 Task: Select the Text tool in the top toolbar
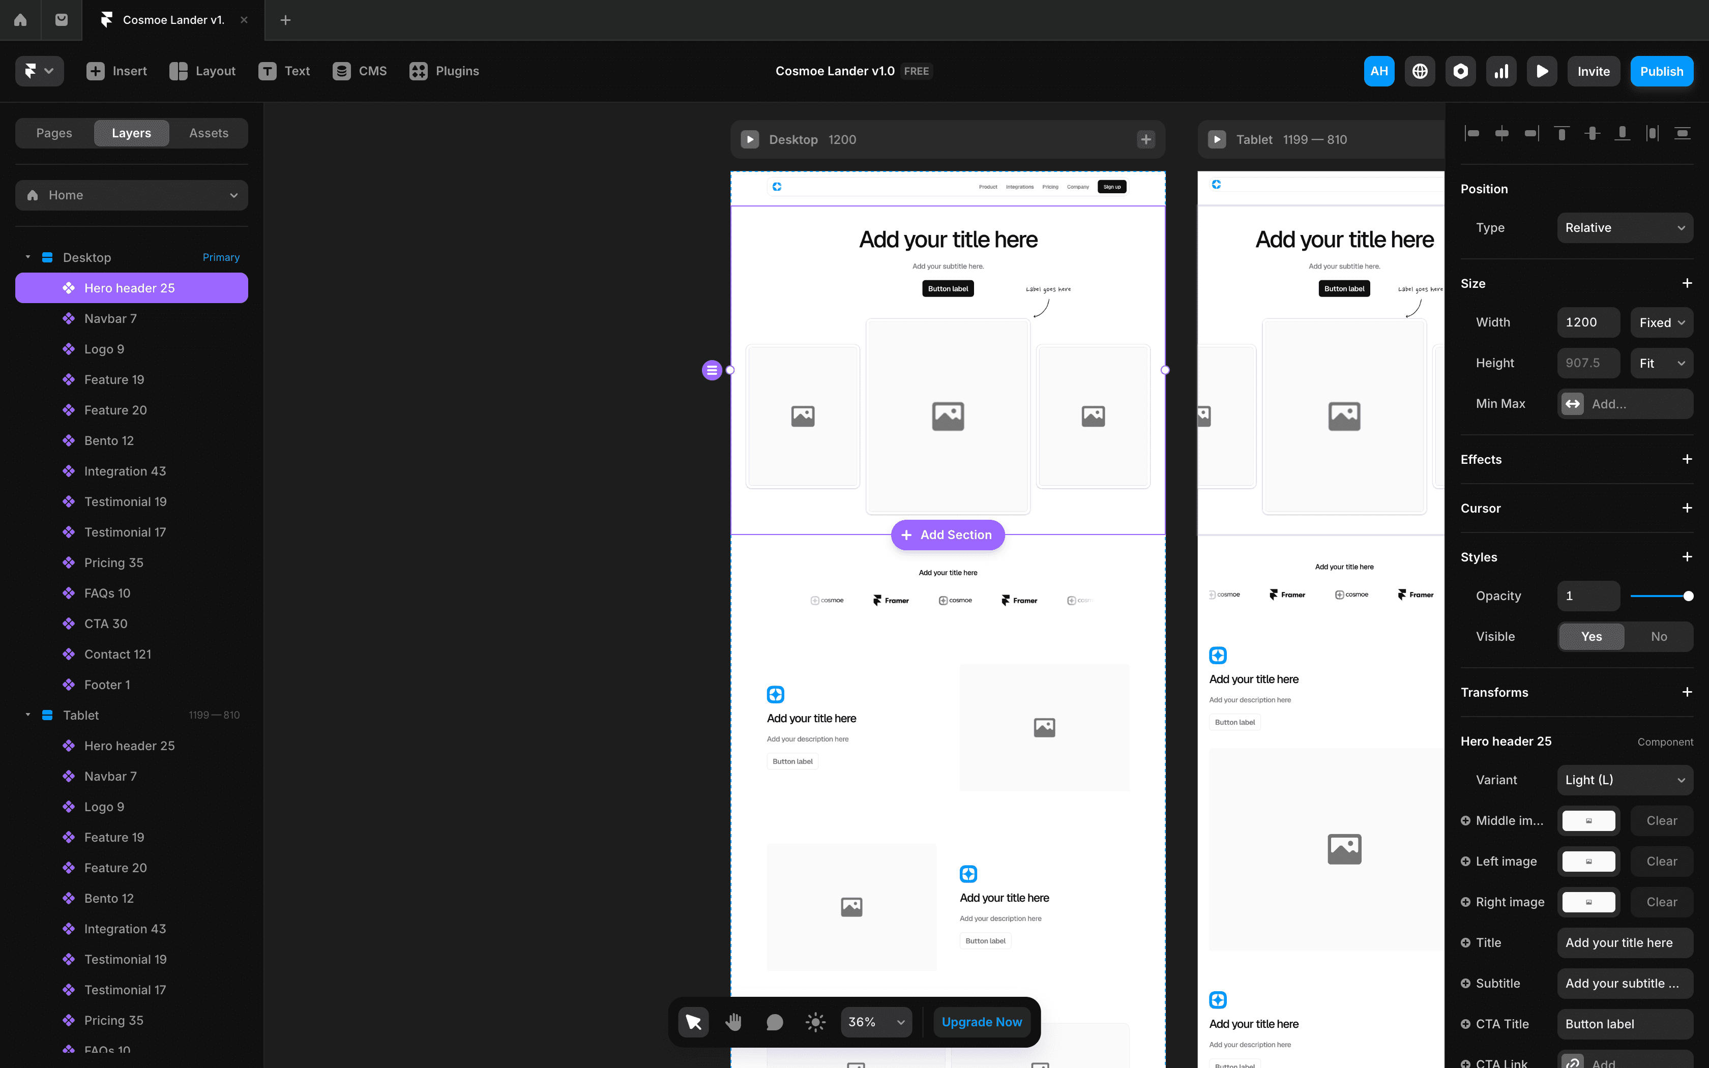285,71
